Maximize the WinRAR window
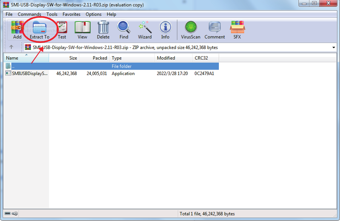Viewport: 340px width, 221px height. point(314,3)
